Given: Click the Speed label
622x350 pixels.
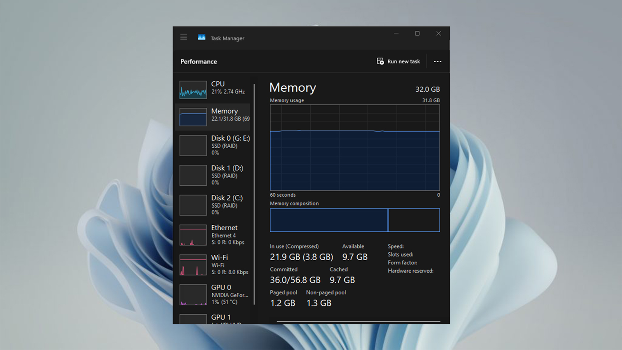Looking at the screenshot, I should 396,246.
